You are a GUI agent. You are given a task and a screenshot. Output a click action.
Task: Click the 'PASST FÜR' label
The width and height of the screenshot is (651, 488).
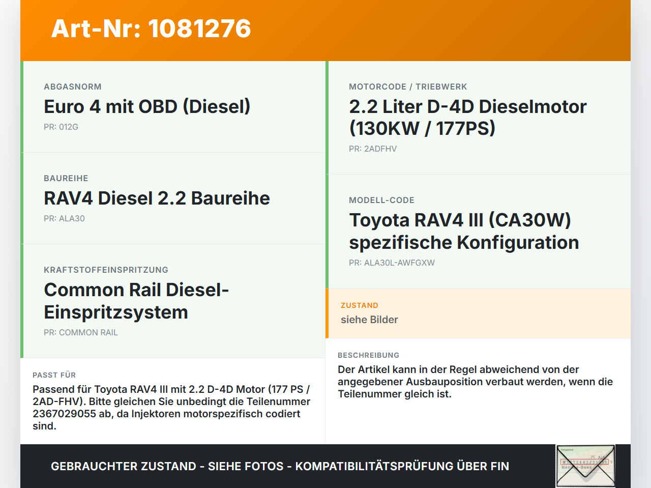[54, 375]
